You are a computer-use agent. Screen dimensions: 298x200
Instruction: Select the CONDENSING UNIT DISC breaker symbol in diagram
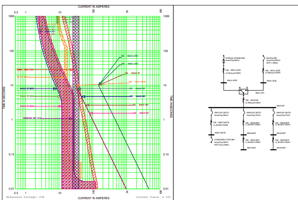pos(212,141)
